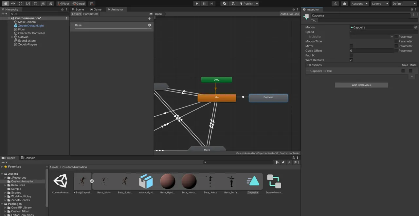Open the Account dropdown
419x216 pixels.
coord(358,4)
